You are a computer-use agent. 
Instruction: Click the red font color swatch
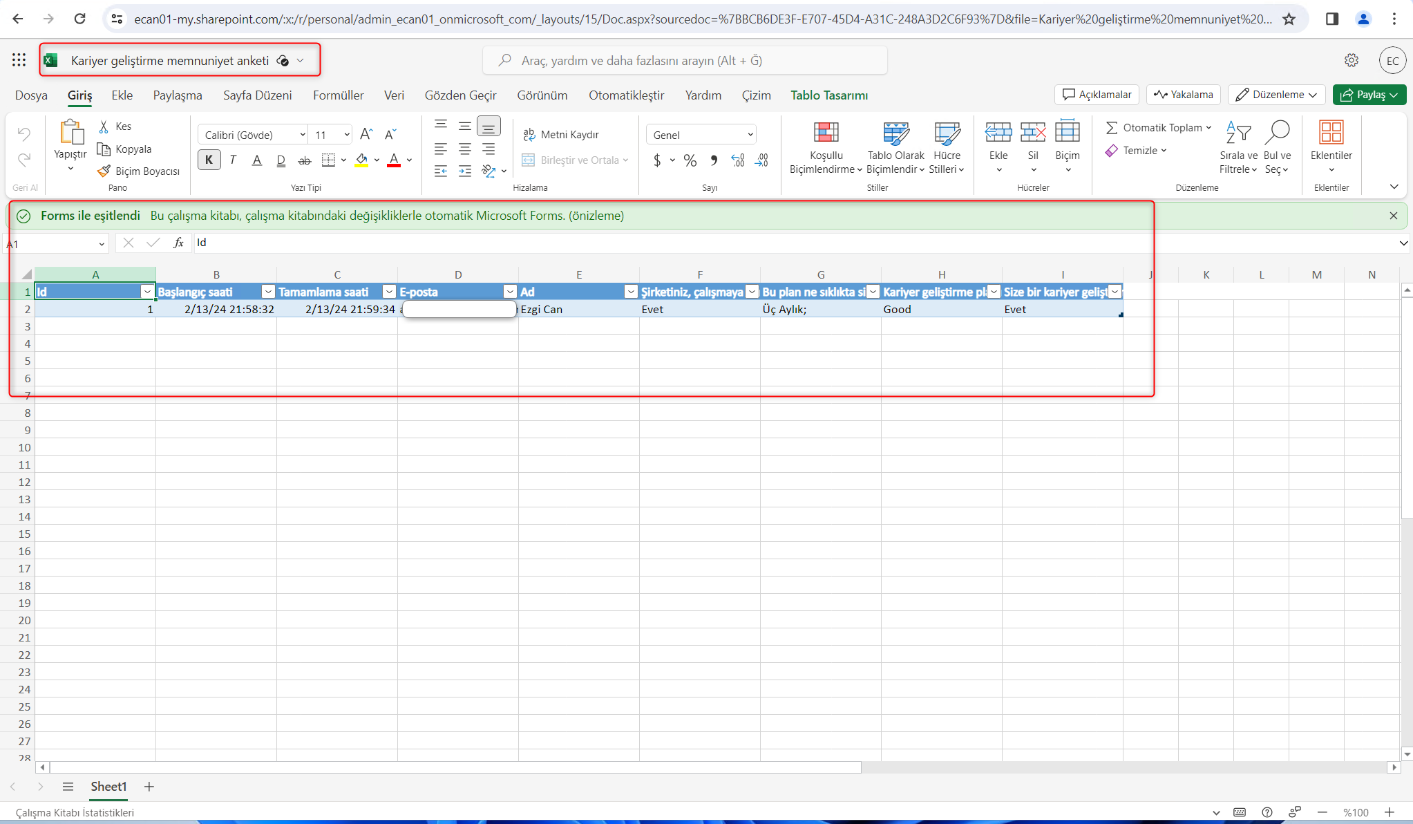394,160
